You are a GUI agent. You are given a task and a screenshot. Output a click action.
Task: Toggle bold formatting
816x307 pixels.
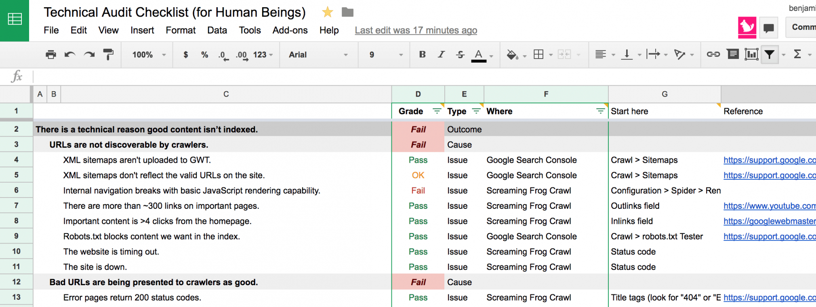click(422, 55)
